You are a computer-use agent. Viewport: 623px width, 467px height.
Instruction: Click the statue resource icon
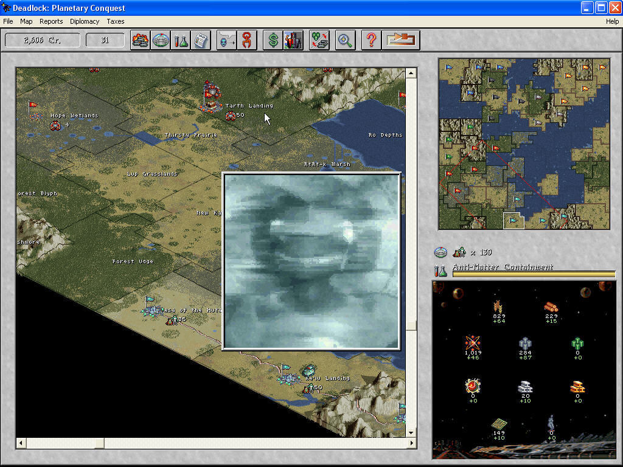pos(551,423)
